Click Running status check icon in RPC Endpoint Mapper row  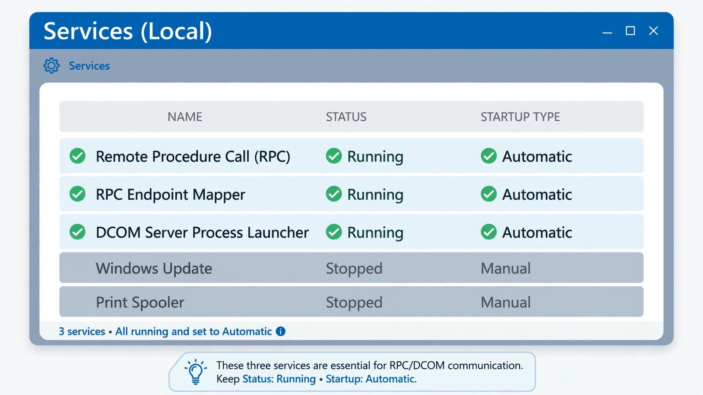(334, 194)
